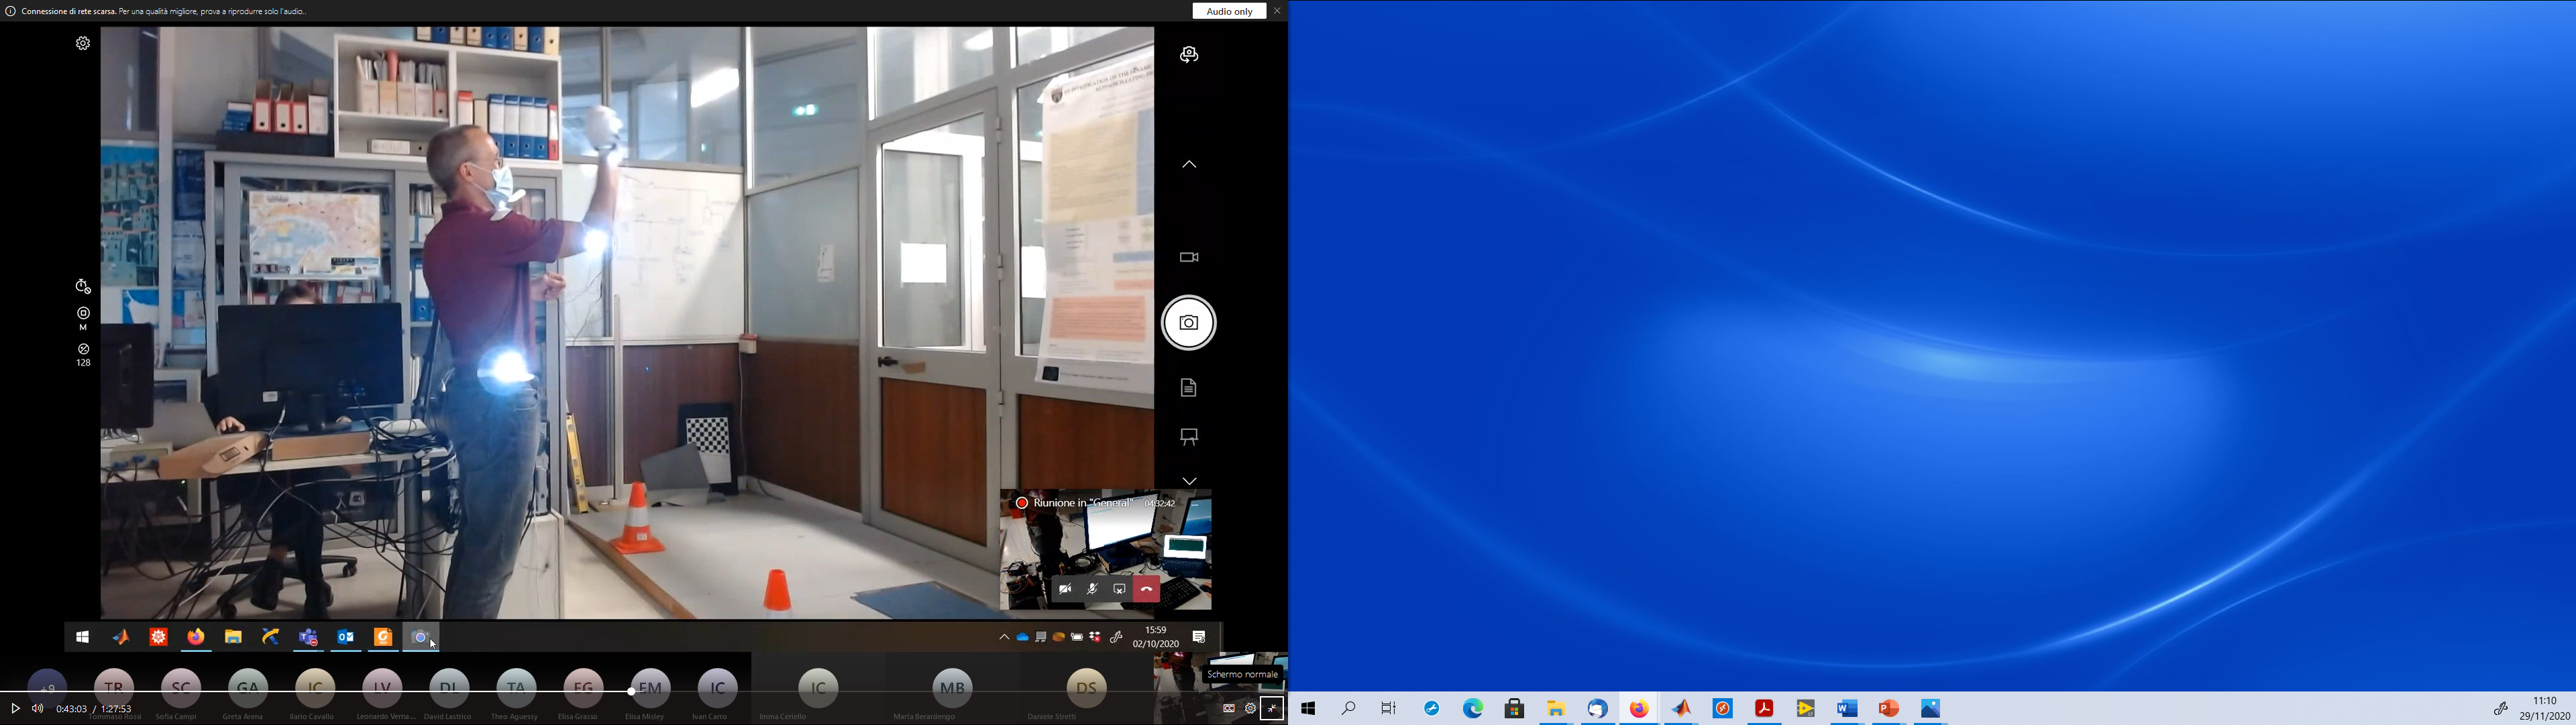
Task: Open camera app settings gear
Action: [x=83, y=43]
